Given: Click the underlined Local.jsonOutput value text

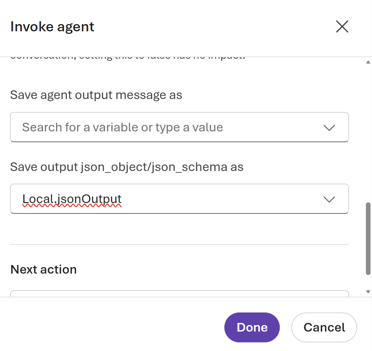Looking at the screenshot, I should click(x=72, y=199).
